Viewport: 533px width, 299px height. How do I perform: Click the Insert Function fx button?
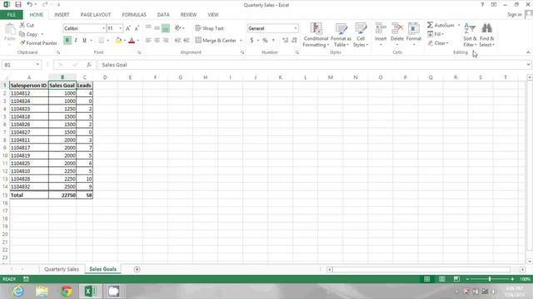tap(89, 65)
